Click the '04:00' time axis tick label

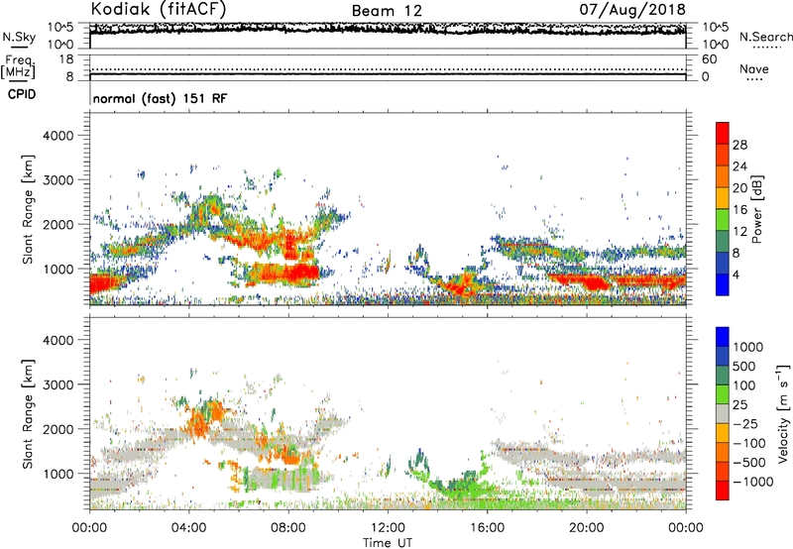188,528
